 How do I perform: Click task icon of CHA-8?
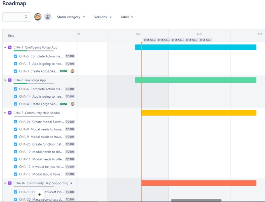coord(16,129)
